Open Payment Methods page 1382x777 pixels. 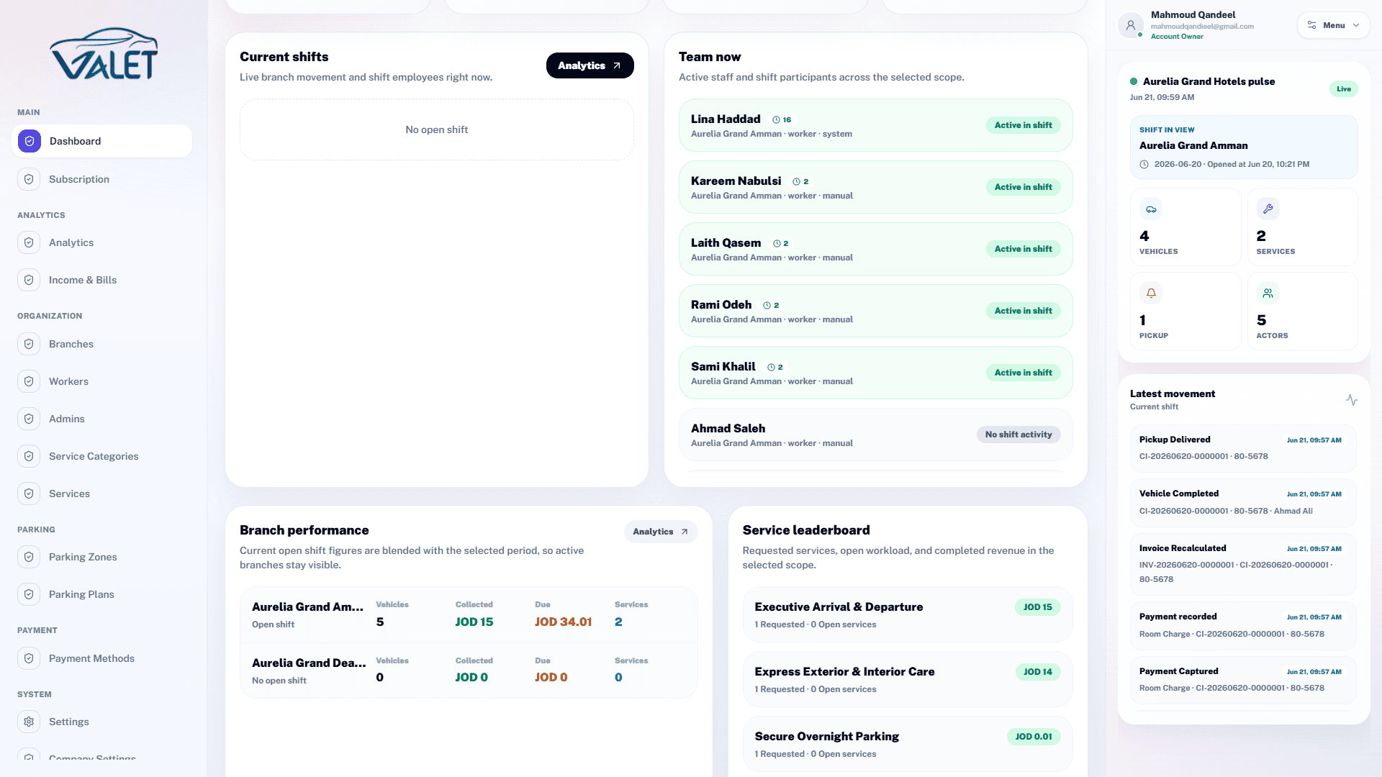[x=102, y=658]
